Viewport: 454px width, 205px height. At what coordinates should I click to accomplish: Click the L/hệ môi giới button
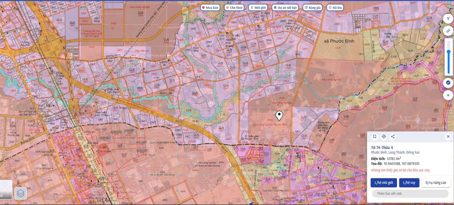coord(383,183)
